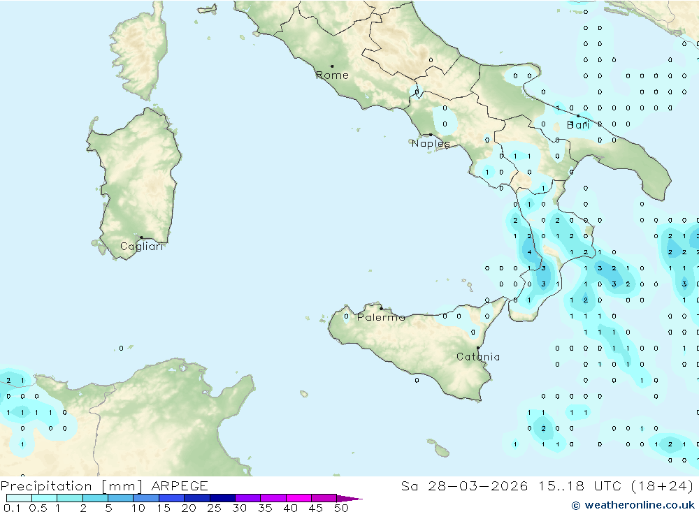This screenshot has width=699, height=512.
Task: Pick the 35–40 mm magenta legend swatch
Action: pos(273,498)
